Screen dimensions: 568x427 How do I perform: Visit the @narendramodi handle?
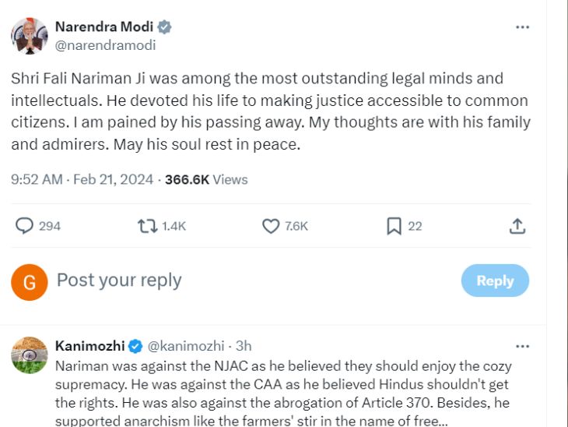point(105,45)
